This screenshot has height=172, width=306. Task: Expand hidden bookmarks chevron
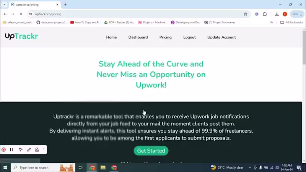(271, 23)
